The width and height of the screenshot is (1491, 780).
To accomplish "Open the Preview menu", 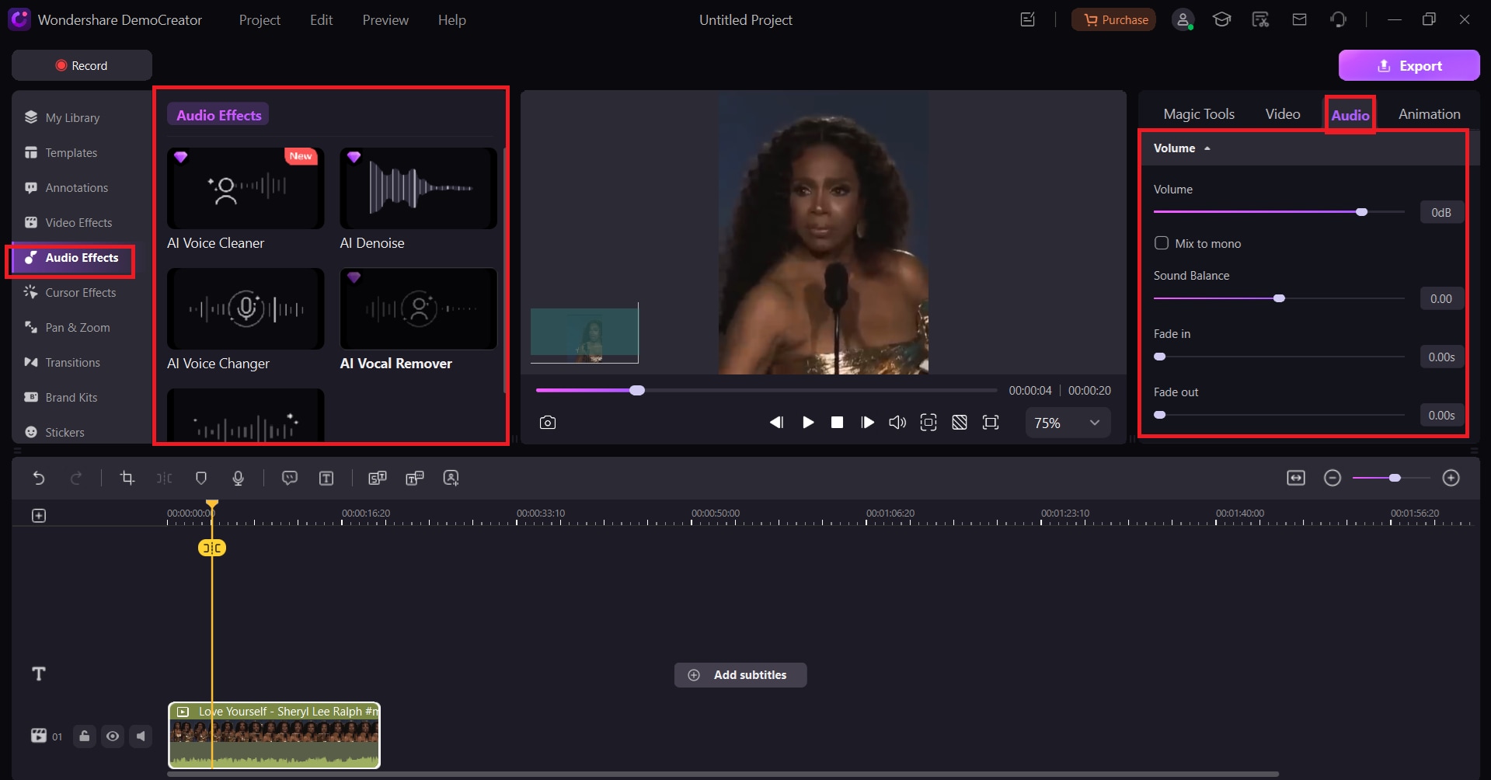I will coord(385,20).
